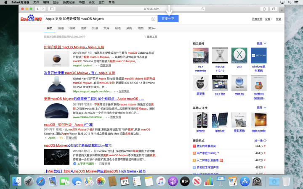Go to 百度首页 link
Image resolution: width=303 pixels, height=189 pixels.
point(257,19)
